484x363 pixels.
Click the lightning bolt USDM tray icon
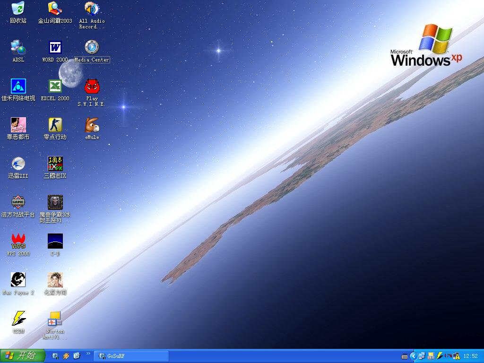440,356
